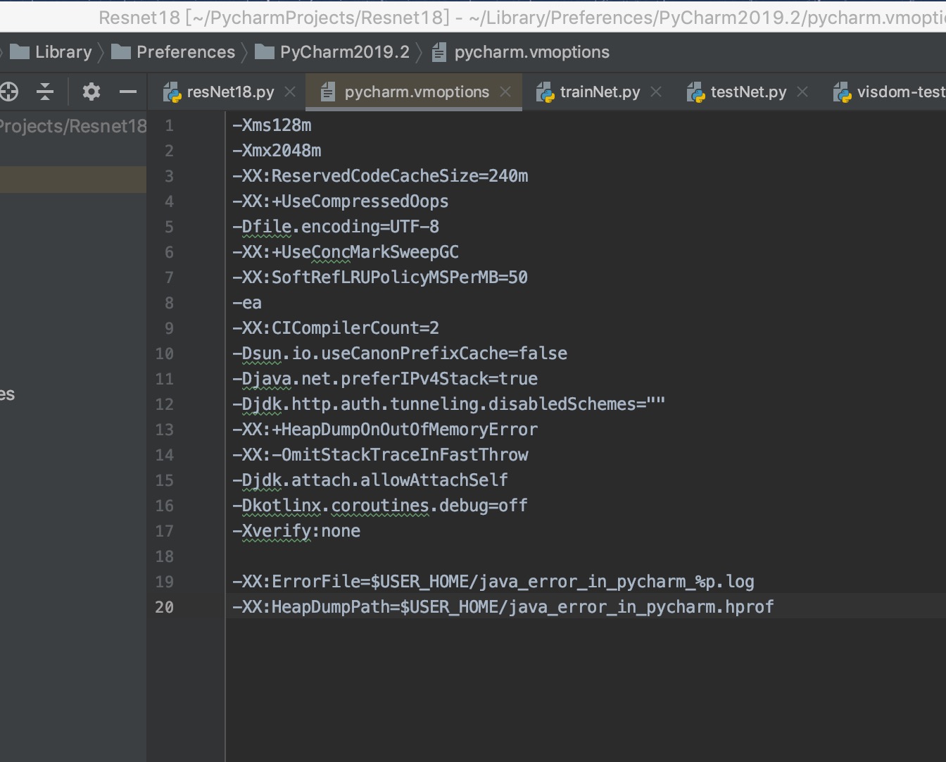Image resolution: width=946 pixels, height=762 pixels.
Task: Click the Python icon on testNet.py tab
Action: tap(696, 92)
